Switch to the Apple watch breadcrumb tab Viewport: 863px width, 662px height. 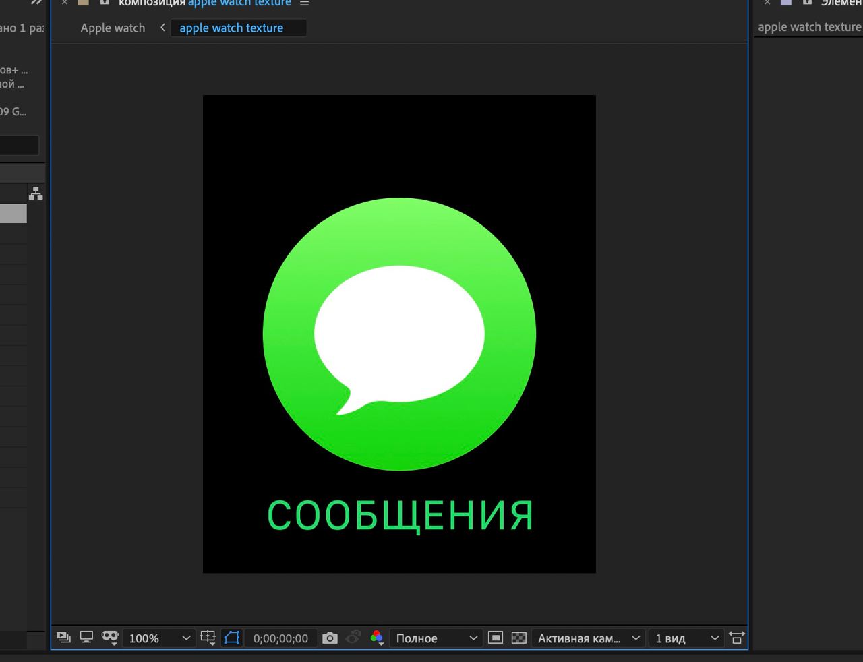click(113, 28)
